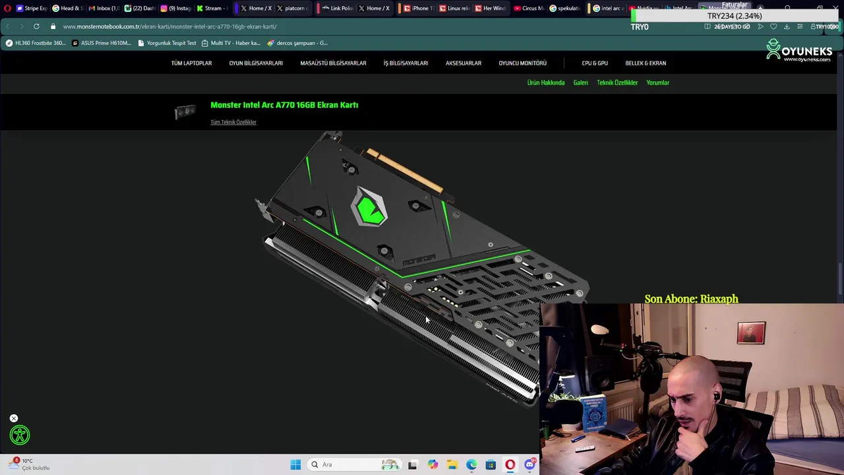Open Opera easy setup menu icon

pyautogui.click(x=800, y=26)
